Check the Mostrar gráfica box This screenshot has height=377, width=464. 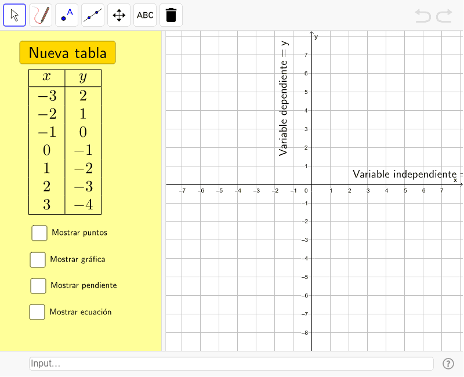(x=38, y=260)
